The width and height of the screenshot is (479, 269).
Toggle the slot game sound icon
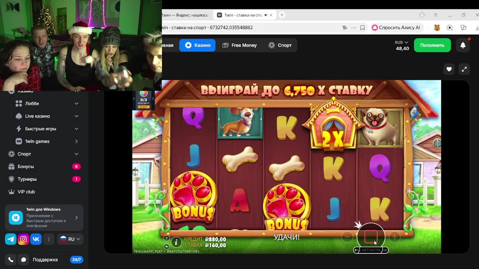point(167,246)
